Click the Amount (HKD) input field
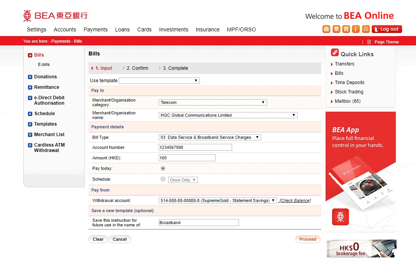 coord(187,158)
